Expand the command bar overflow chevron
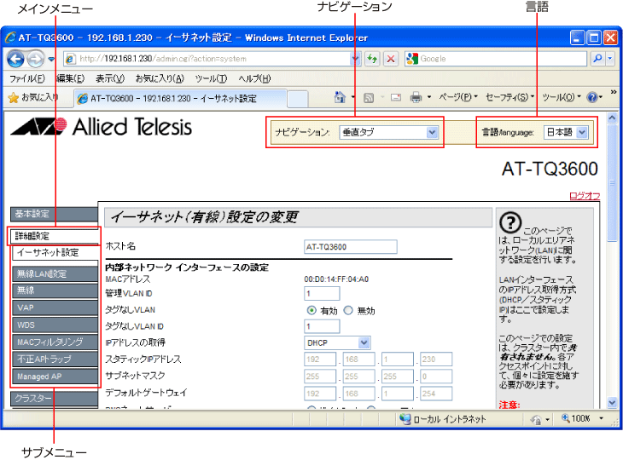 pyautogui.click(x=614, y=92)
